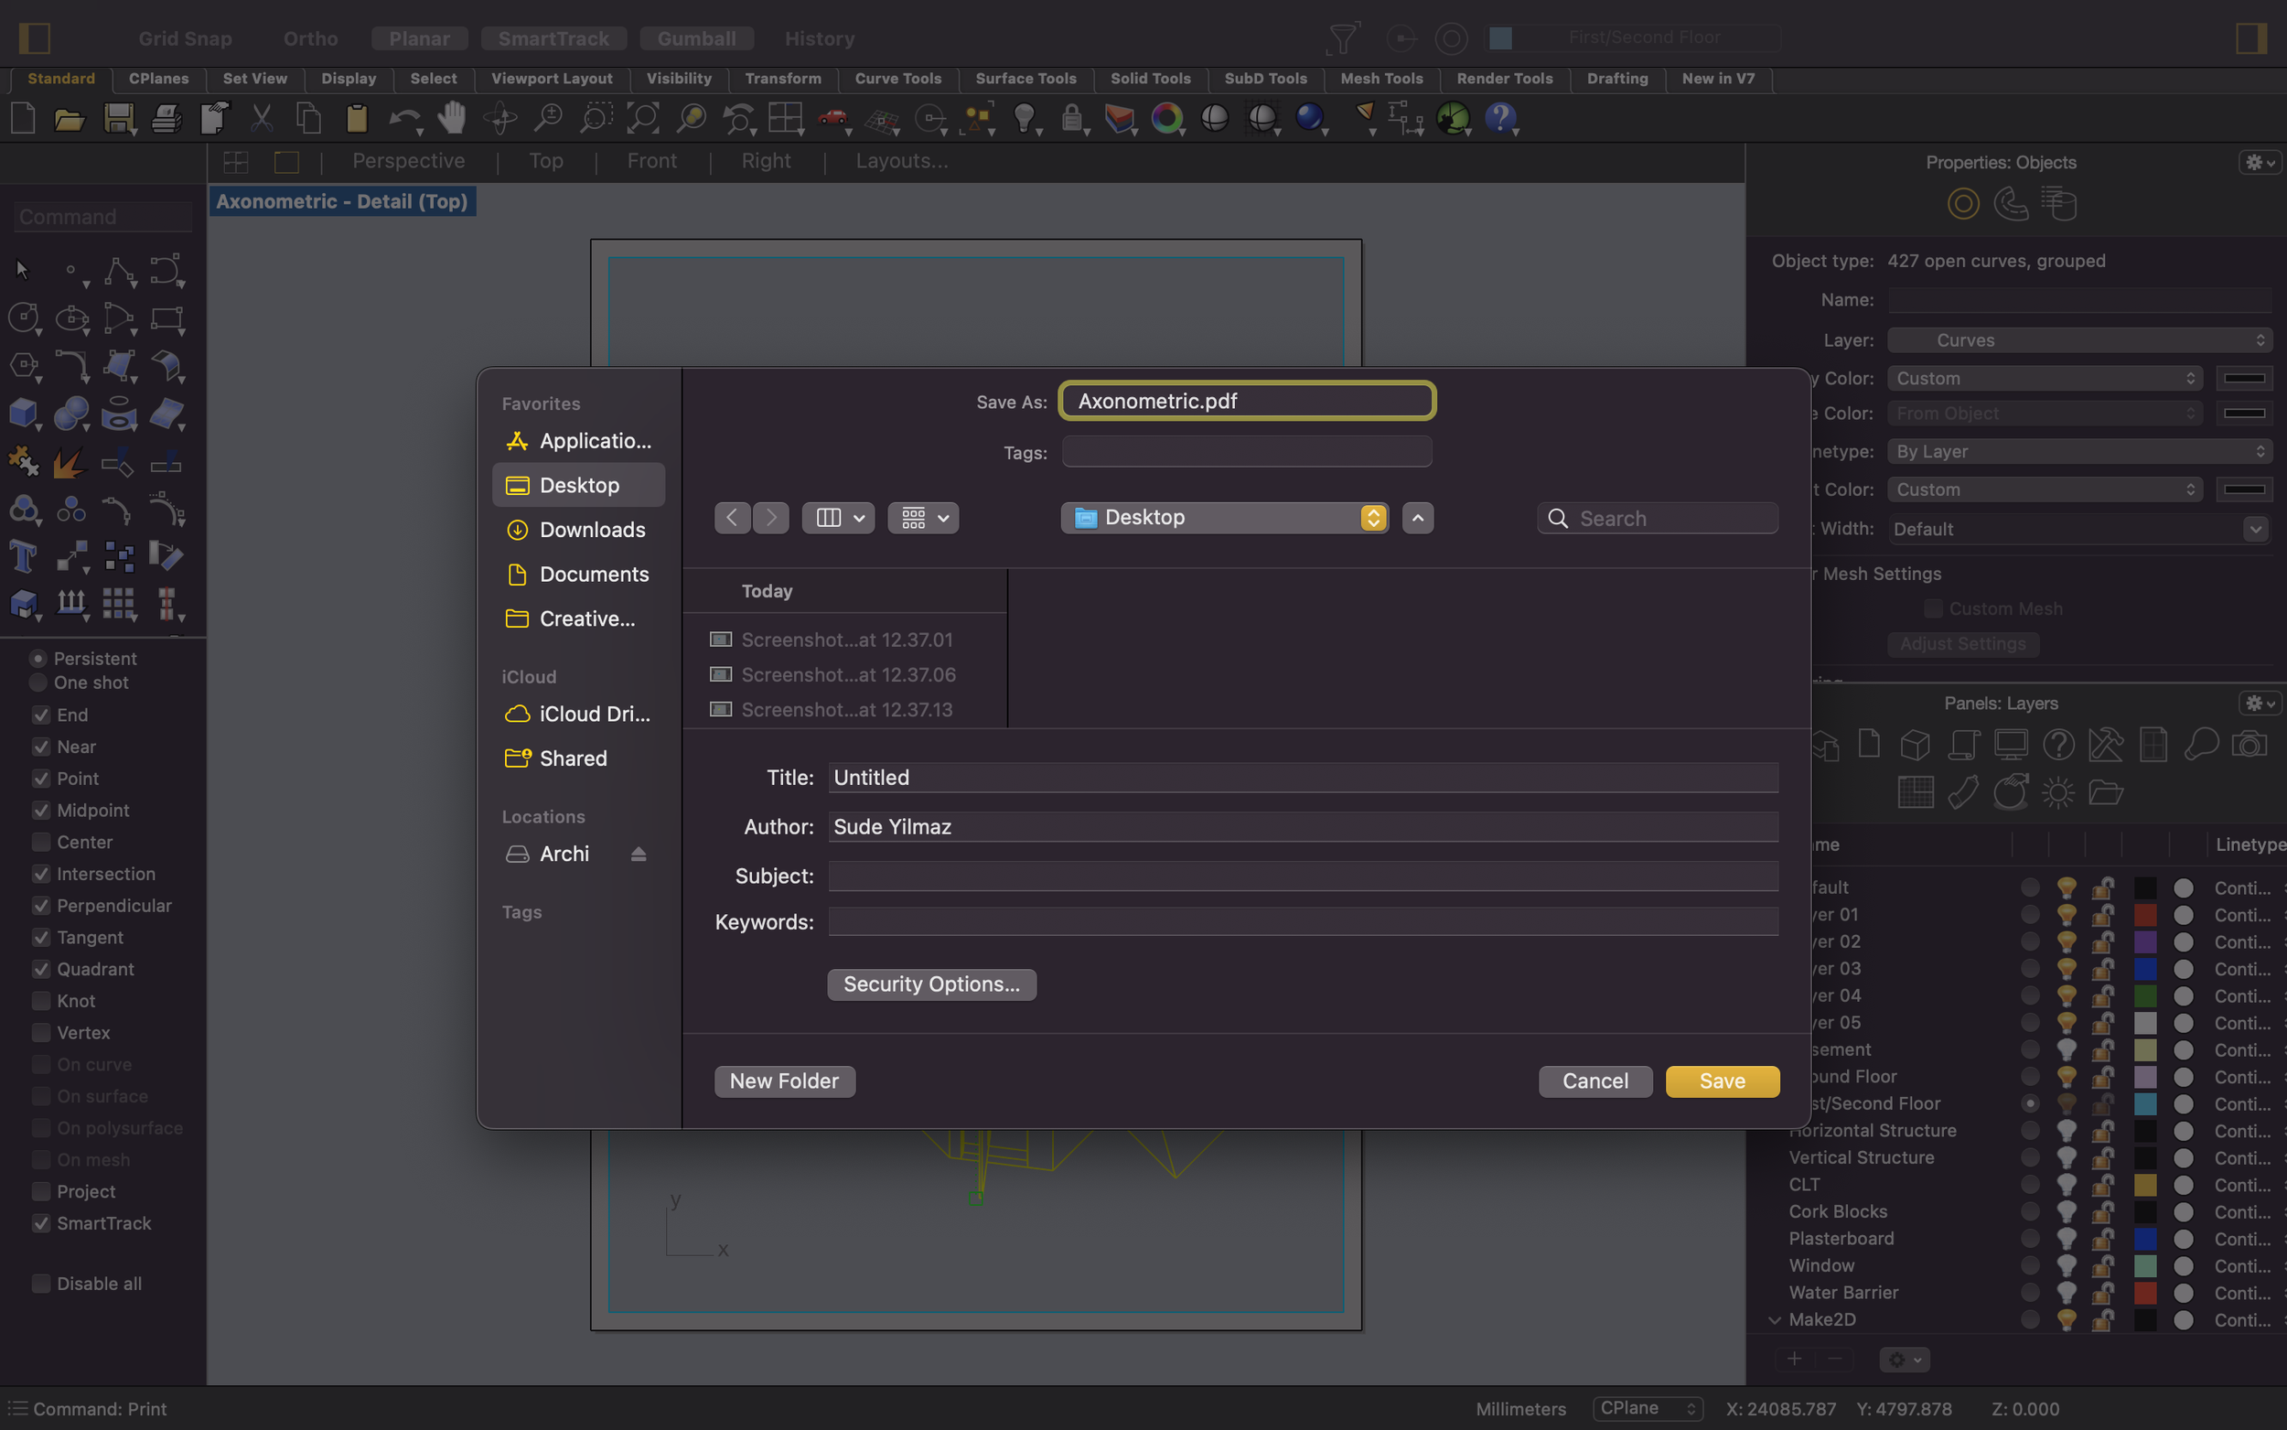Click the Print icon in Rhino toolbar
Screen dimensions: 2287x1430
[x=167, y=118]
